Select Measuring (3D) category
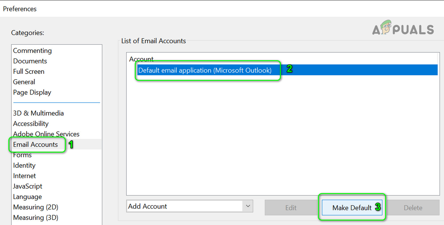This screenshot has width=444, height=225. (36, 218)
